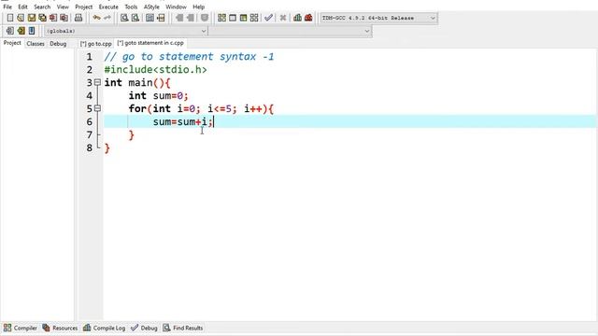The width and height of the screenshot is (598, 336).
Task: Click the Go to line icon
Action: pos(161,18)
